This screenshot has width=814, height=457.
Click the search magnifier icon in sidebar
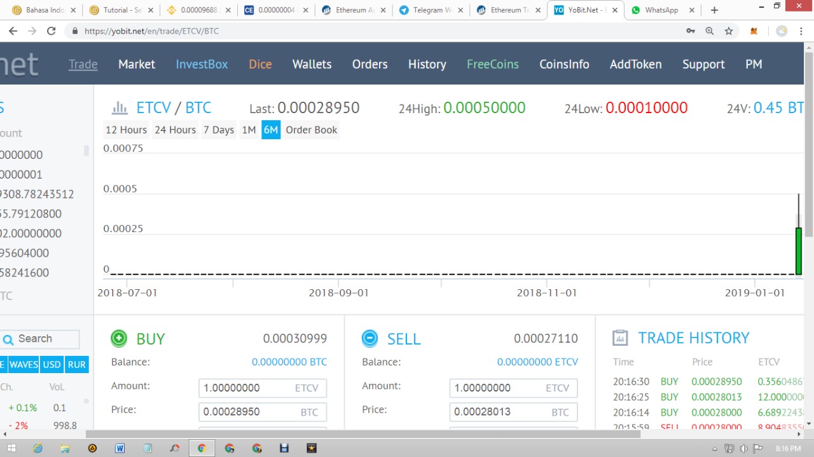pos(8,339)
